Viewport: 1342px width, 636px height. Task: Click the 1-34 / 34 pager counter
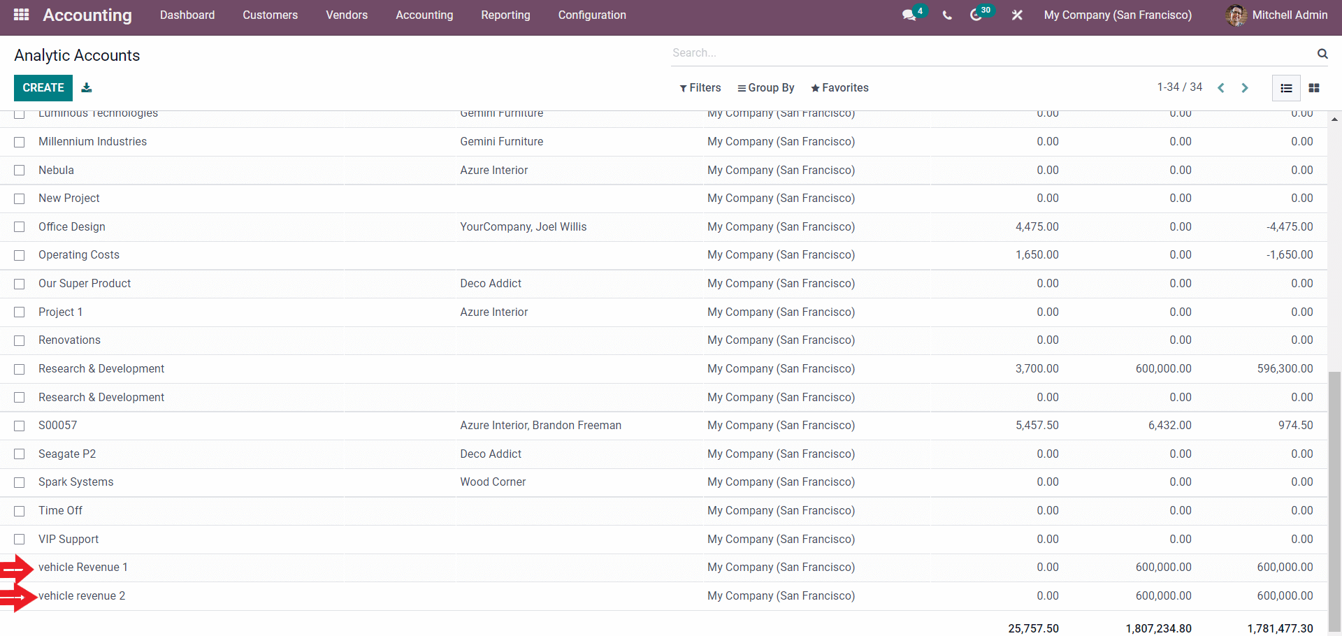tap(1179, 87)
